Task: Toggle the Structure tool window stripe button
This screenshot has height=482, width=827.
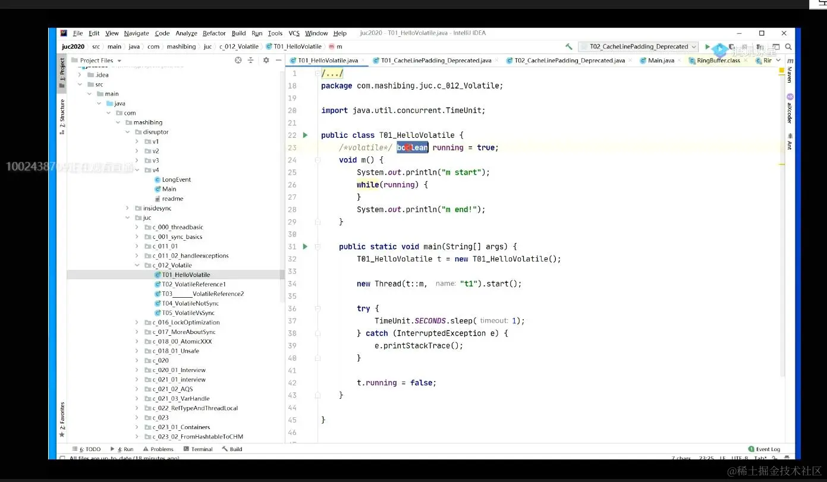Action: coord(62,116)
